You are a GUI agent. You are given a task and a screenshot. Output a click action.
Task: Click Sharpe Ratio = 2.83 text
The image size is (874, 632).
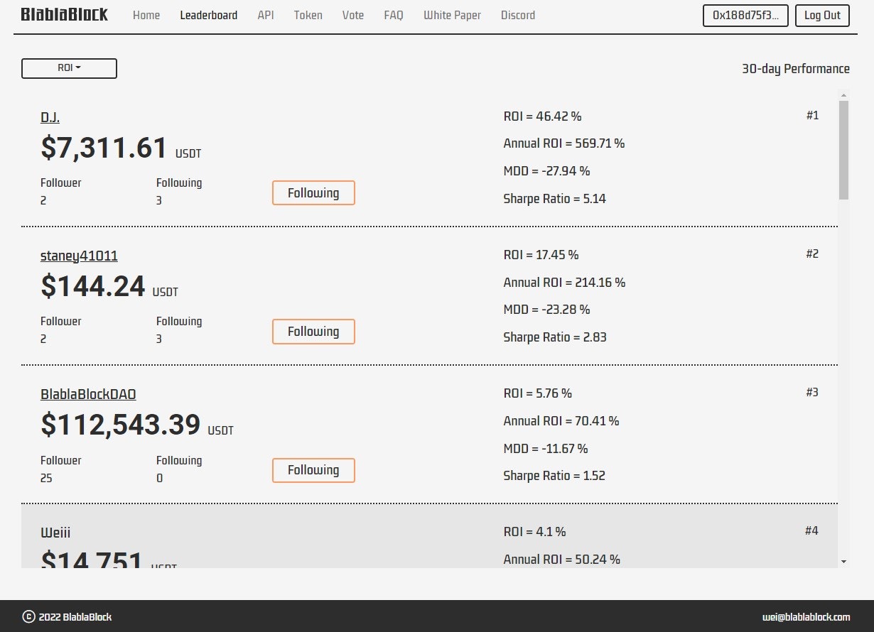click(x=555, y=337)
